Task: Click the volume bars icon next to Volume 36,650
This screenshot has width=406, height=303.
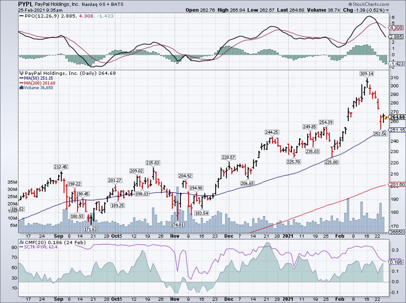Action: click(21, 88)
